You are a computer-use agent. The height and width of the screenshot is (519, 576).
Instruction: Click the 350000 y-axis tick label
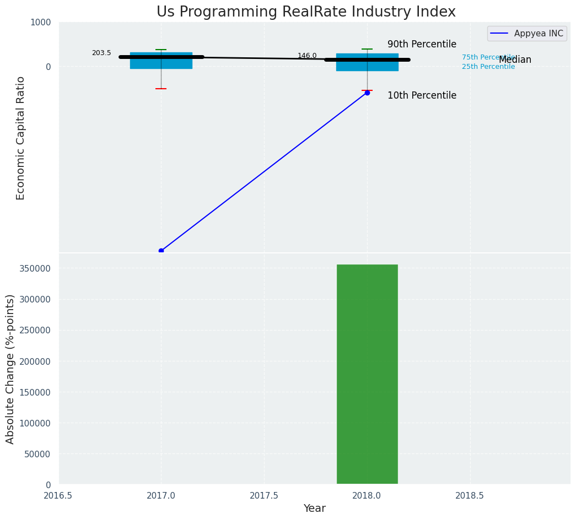coord(36,269)
